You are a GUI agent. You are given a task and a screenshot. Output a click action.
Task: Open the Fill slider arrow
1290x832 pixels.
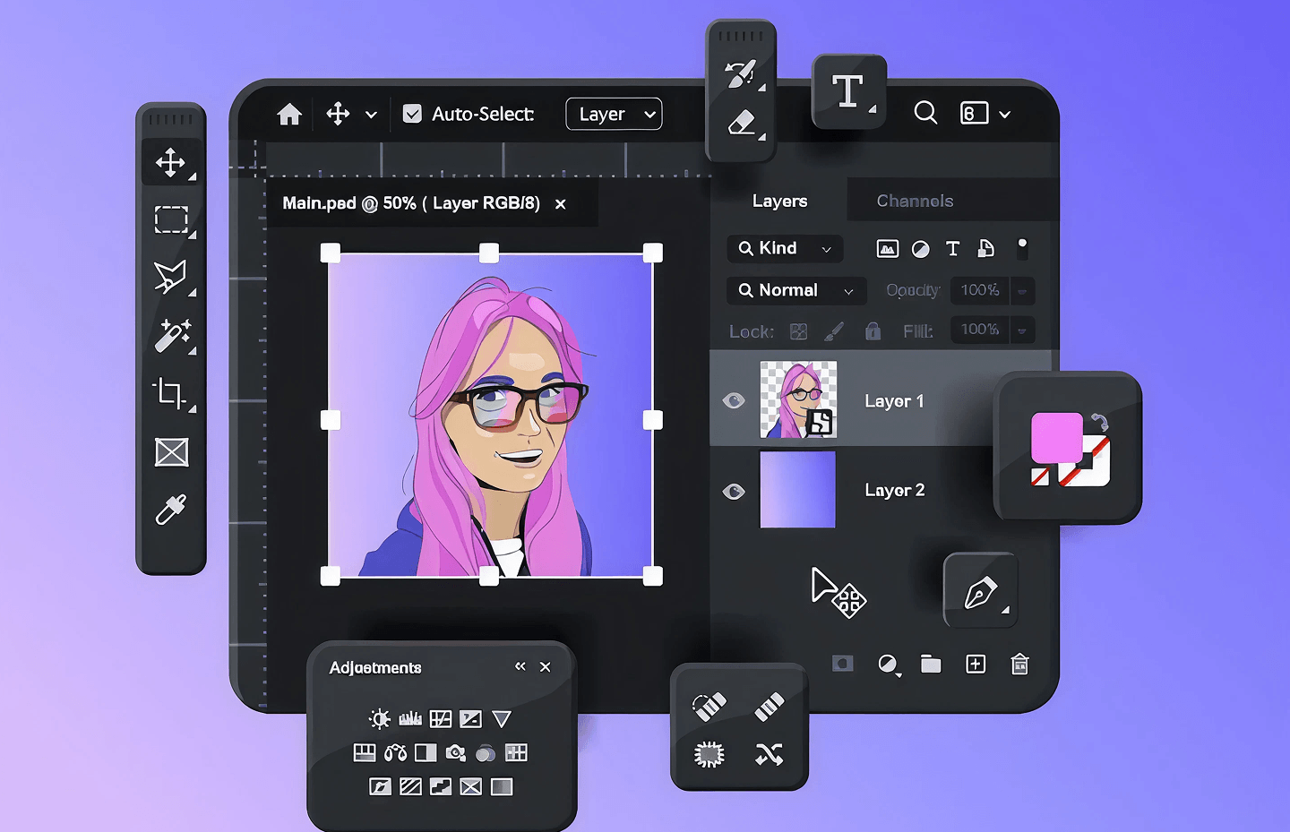[x=1022, y=330]
